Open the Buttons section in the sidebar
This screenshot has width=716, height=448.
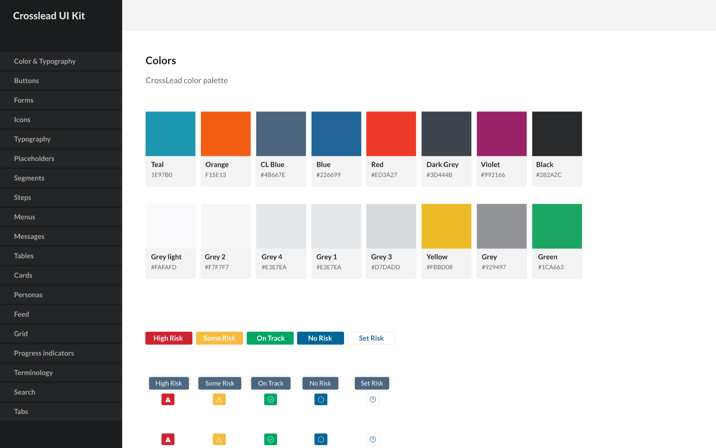tap(61, 81)
